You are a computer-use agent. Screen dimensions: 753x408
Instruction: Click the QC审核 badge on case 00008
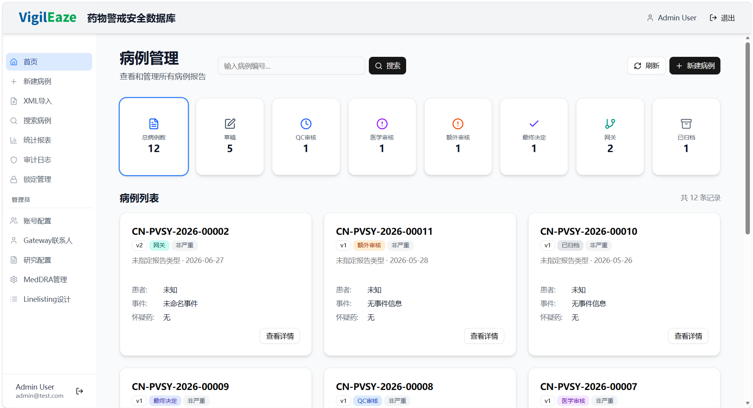(x=368, y=401)
